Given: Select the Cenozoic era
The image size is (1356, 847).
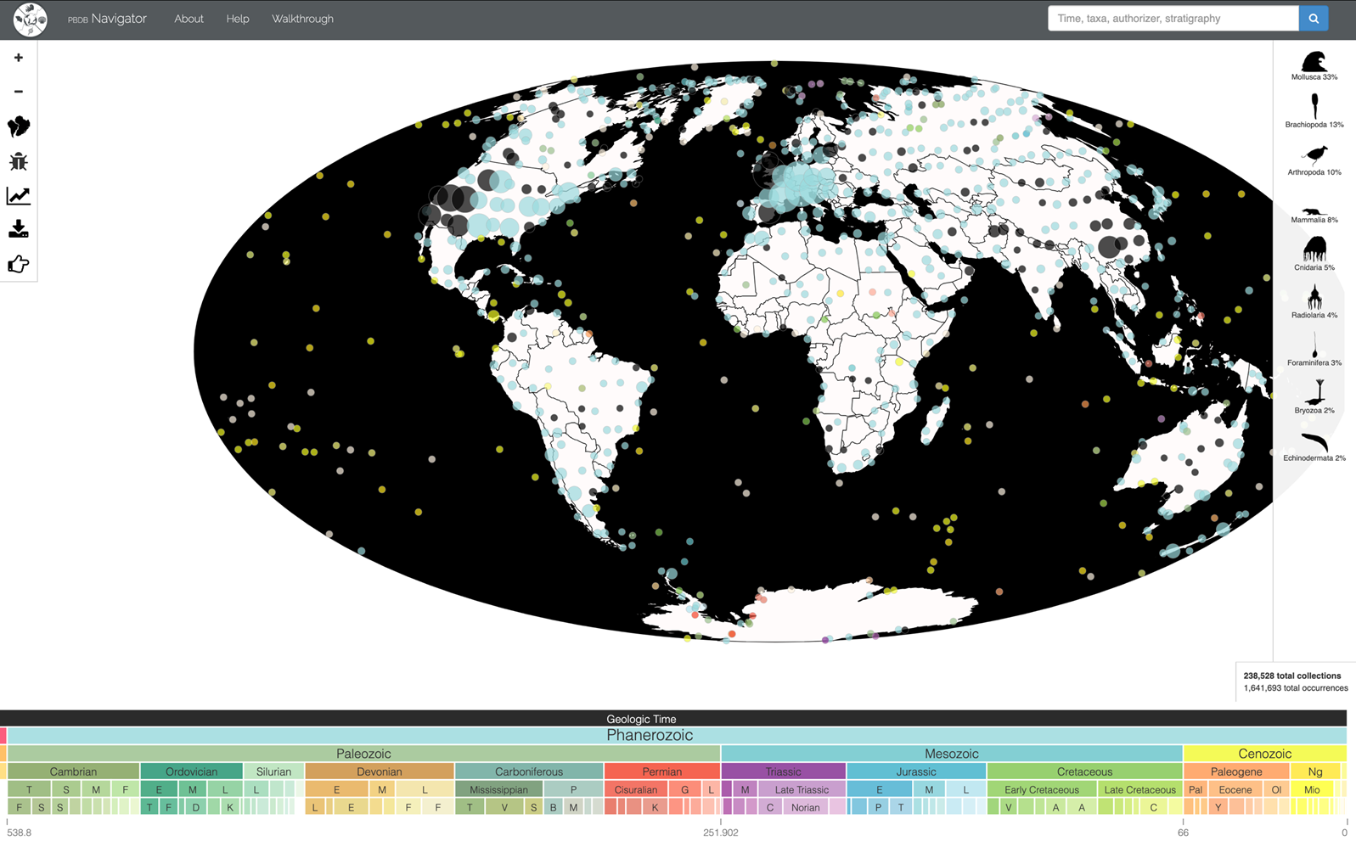Looking at the screenshot, I should [x=1265, y=754].
